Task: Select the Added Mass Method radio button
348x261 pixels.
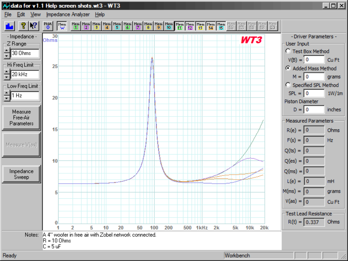Action: tap(288, 68)
